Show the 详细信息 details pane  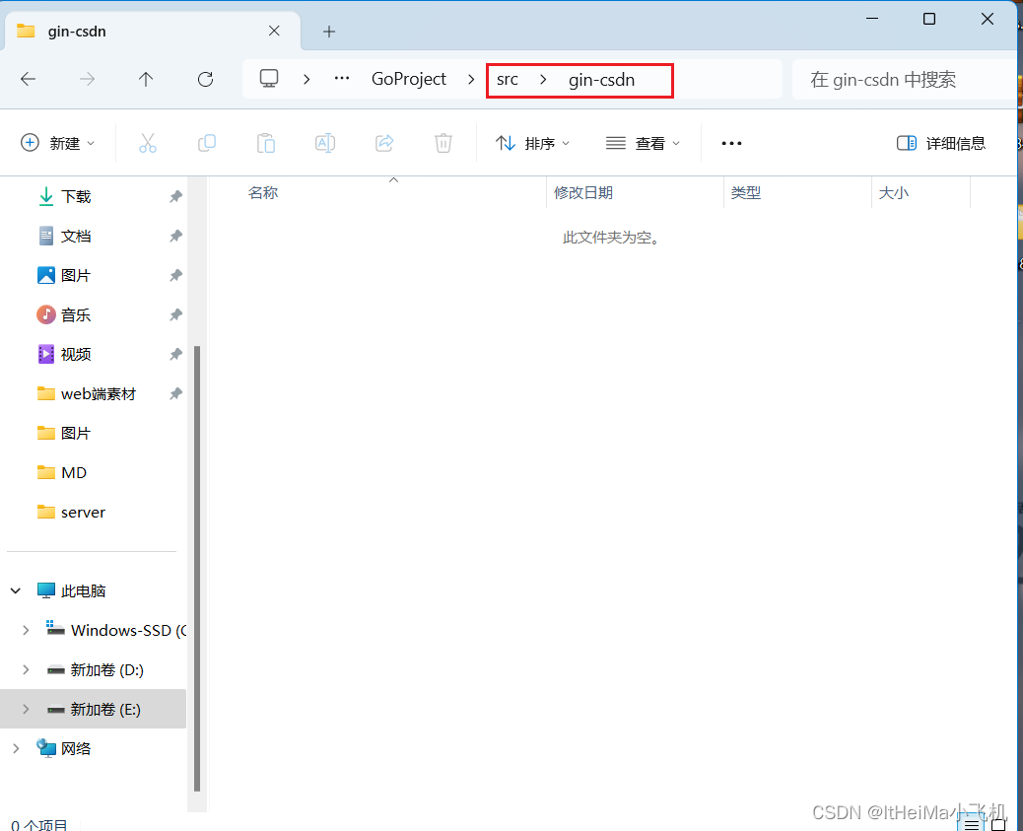tap(941, 143)
